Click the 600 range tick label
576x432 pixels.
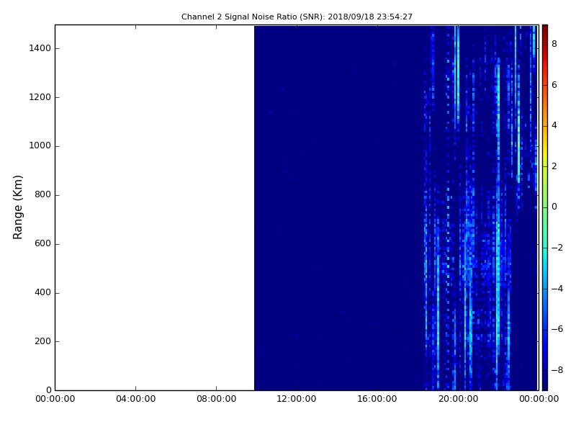[x=42, y=243]
